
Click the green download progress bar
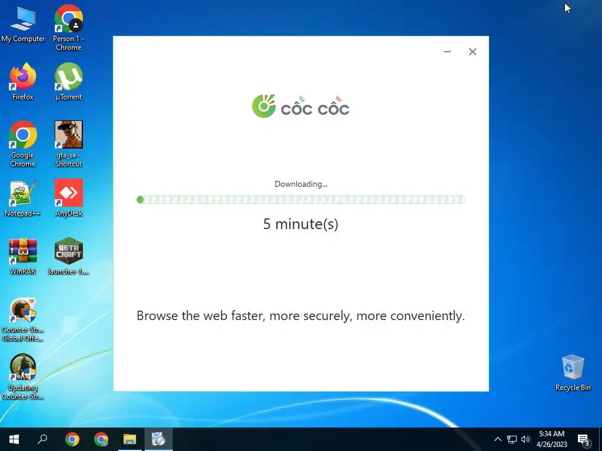pyautogui.click(x=300, y=200)
